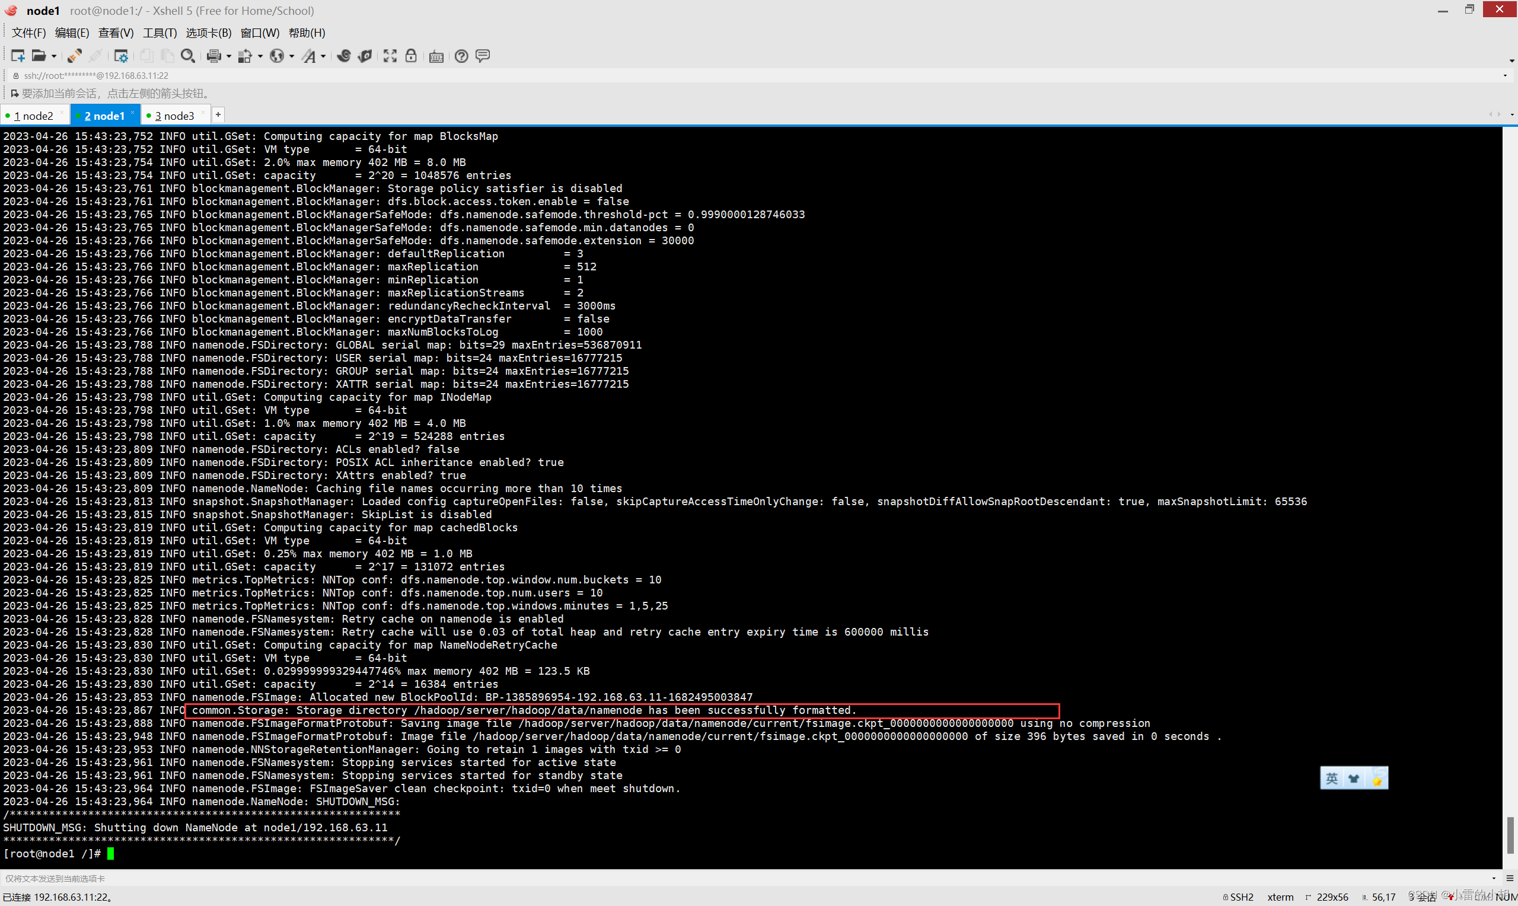Click the SHUTDOWN_MSG: Shutting down NameNode line
This screenshot has height=906, width=1518.
pyautogui.click(x=195, y=828)
